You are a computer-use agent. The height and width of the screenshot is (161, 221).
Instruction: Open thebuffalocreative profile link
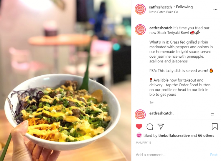[x=174, y=135]
